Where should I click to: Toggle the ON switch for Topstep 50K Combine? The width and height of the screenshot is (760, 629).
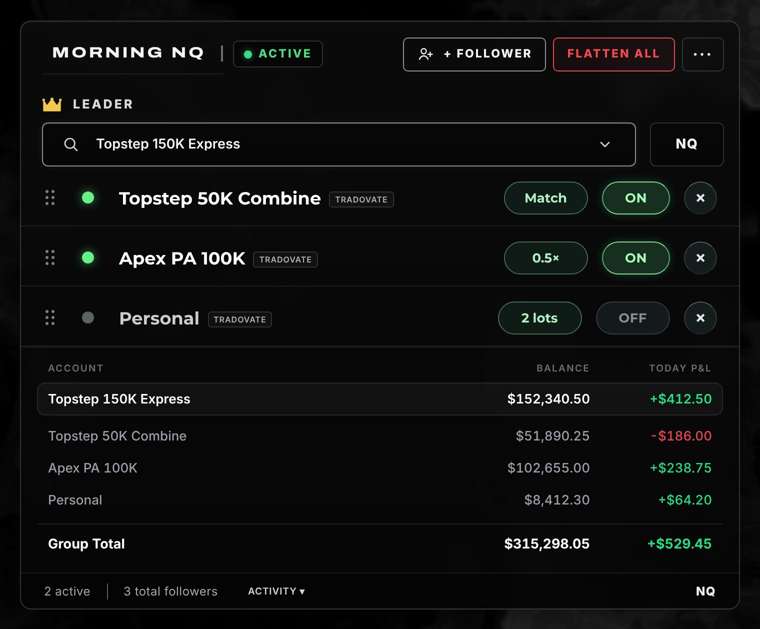pos(636,198)
